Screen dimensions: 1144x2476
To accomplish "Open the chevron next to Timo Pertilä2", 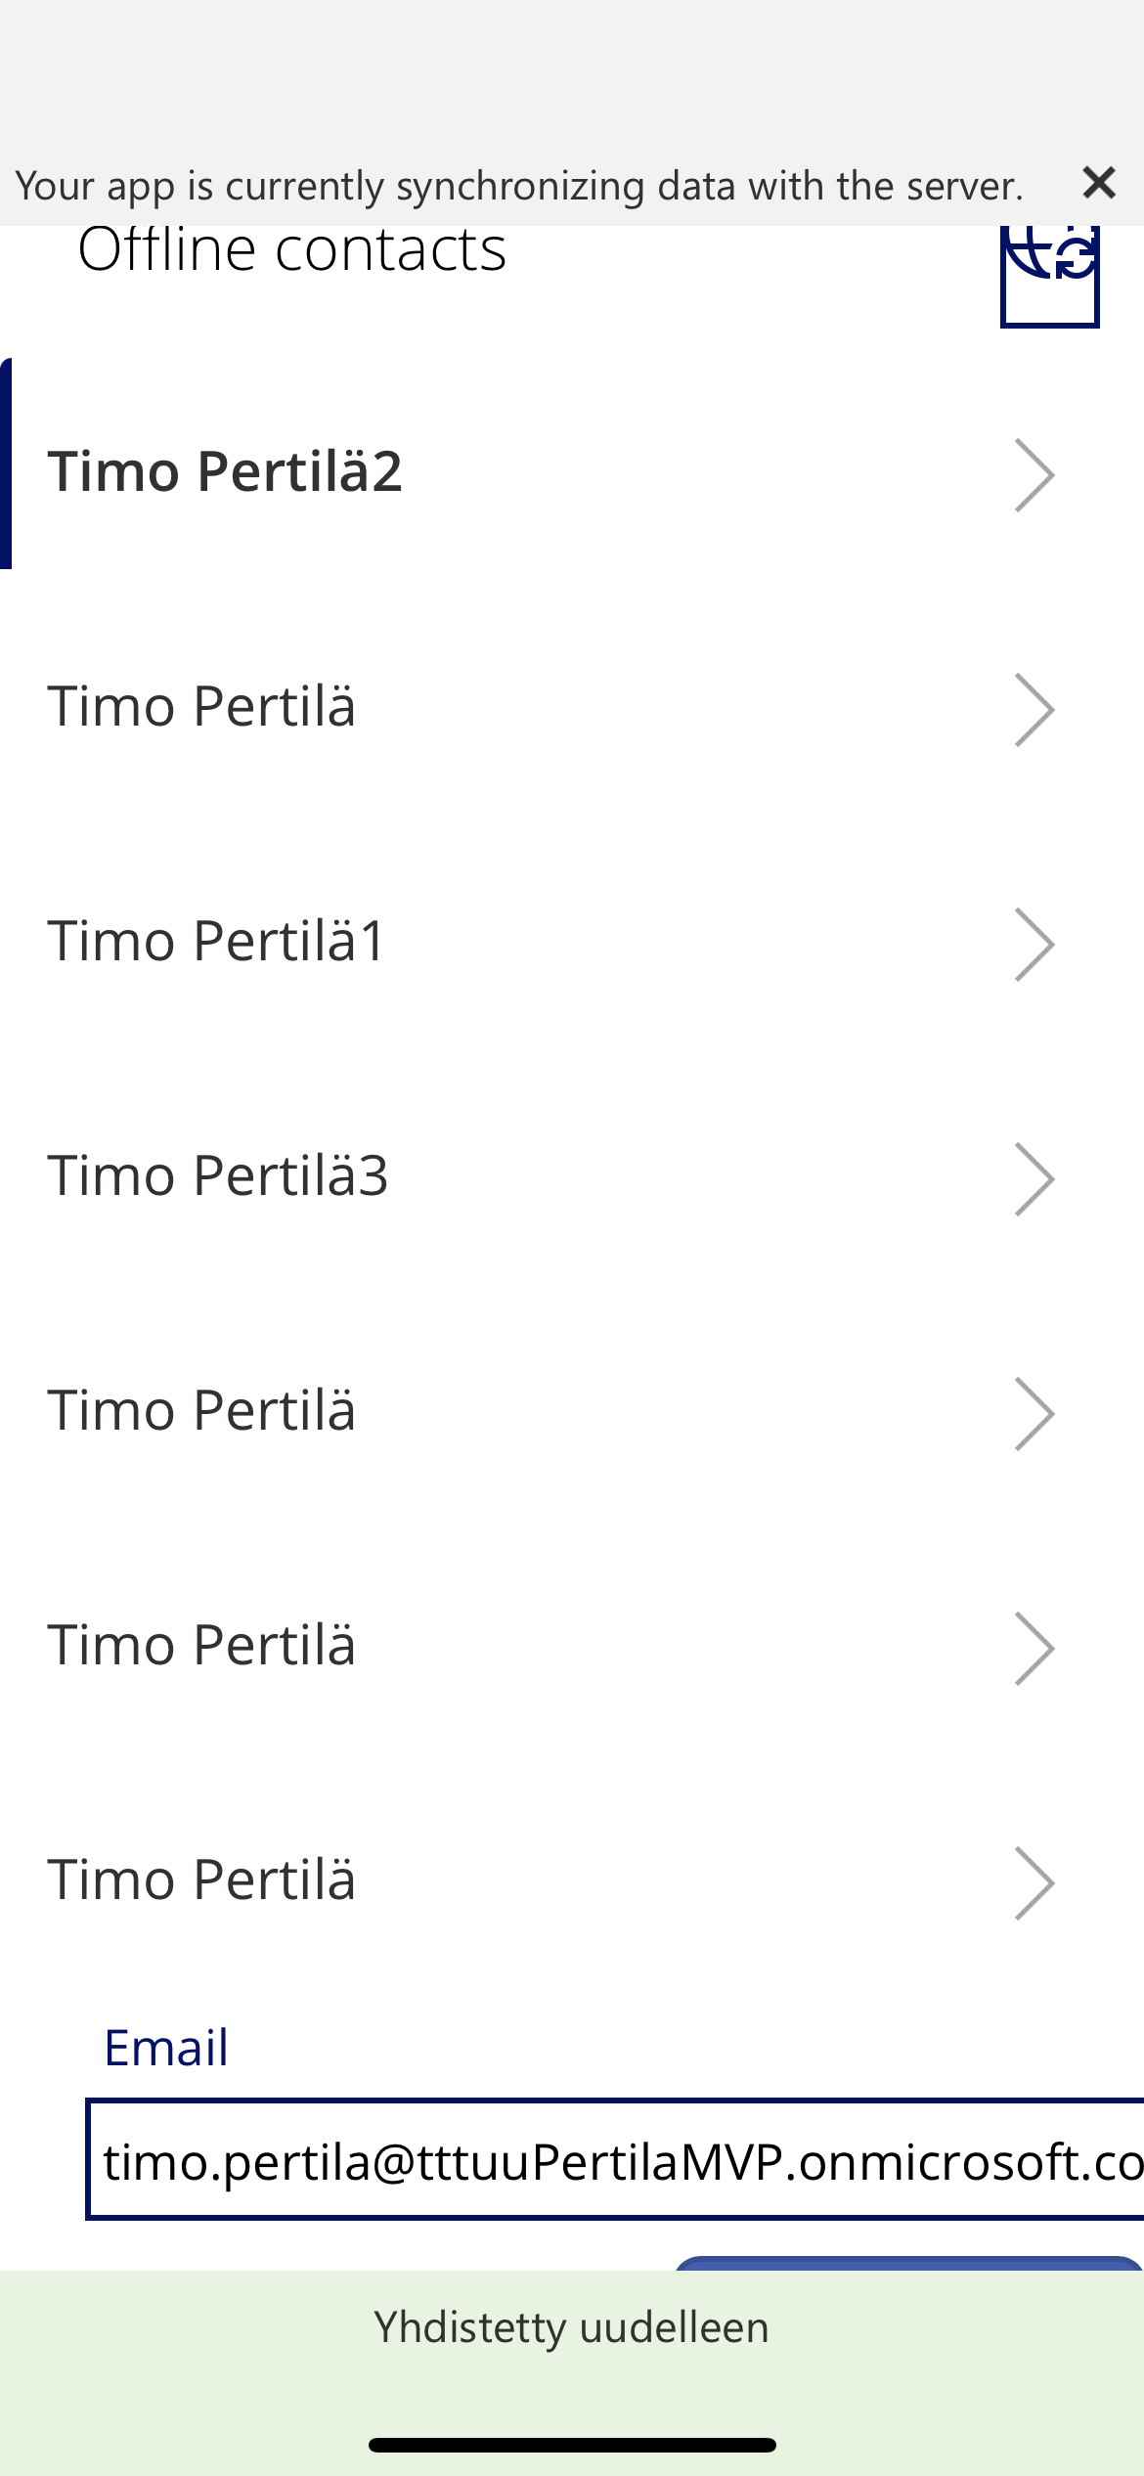I will tap(1034, 475).
